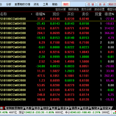116x116 pixels.
Task: Expand the 基金▲ tab popup
Action: coord(64,108)
